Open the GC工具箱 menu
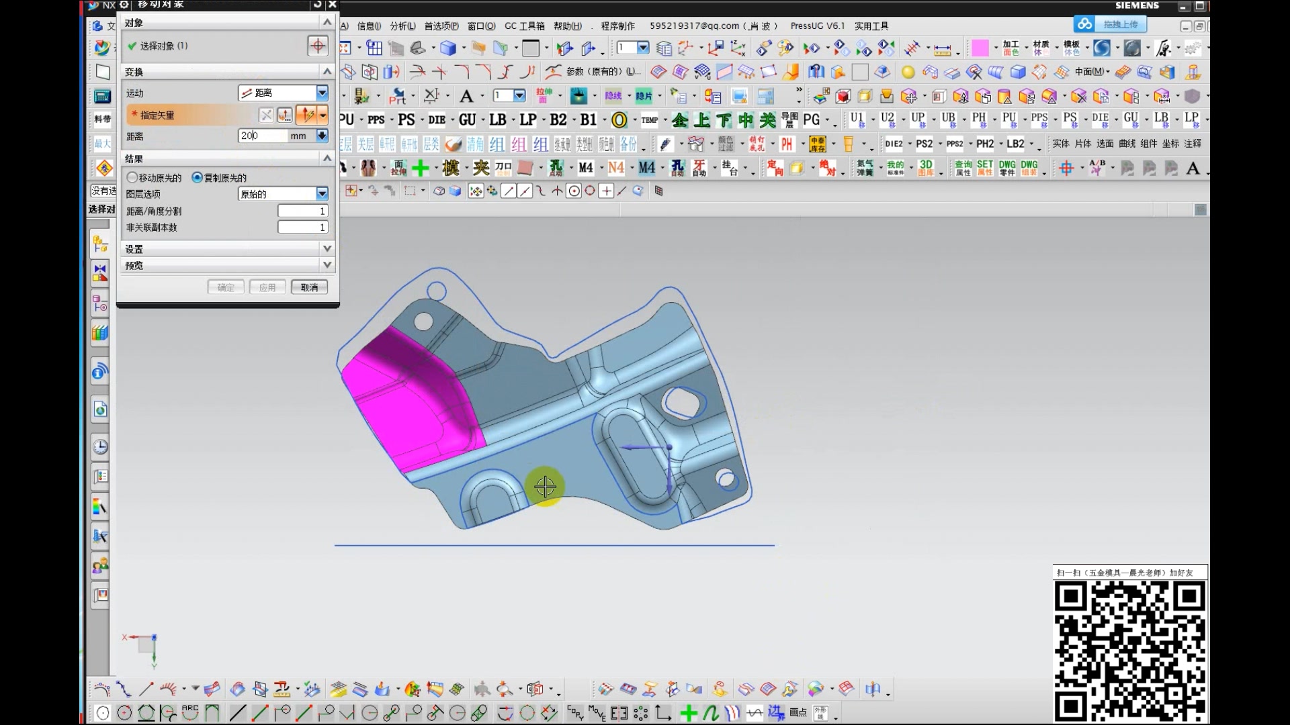 tap(524, 26)
